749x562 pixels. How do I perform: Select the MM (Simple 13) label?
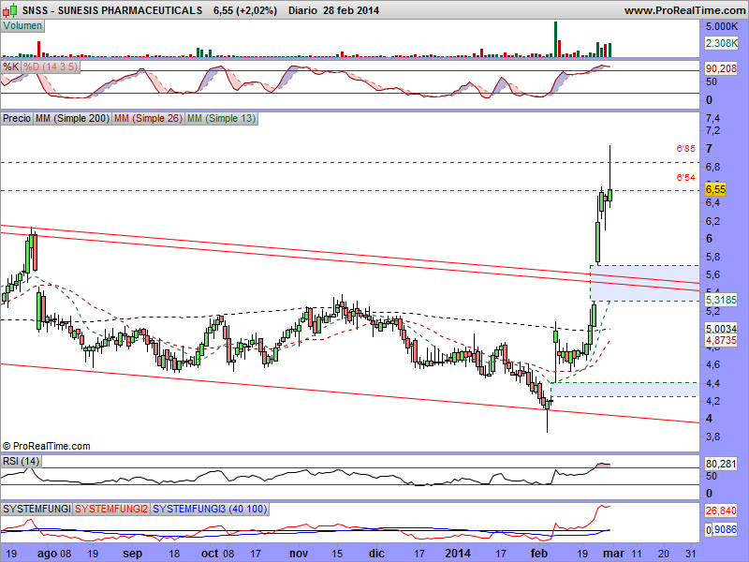point(221,119)
